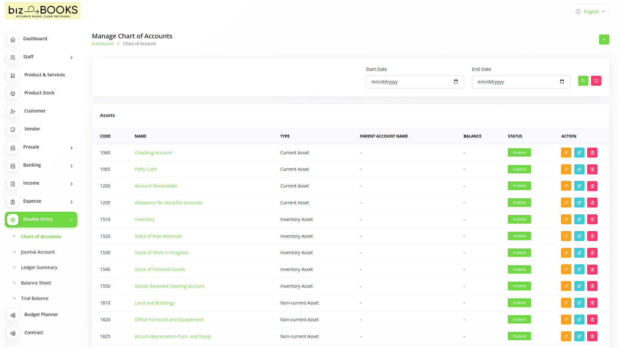The height and width of the screenshot is (348, 619).
Task: Open transaction summary for Inventory account
Action: click(x=566, y=219)
